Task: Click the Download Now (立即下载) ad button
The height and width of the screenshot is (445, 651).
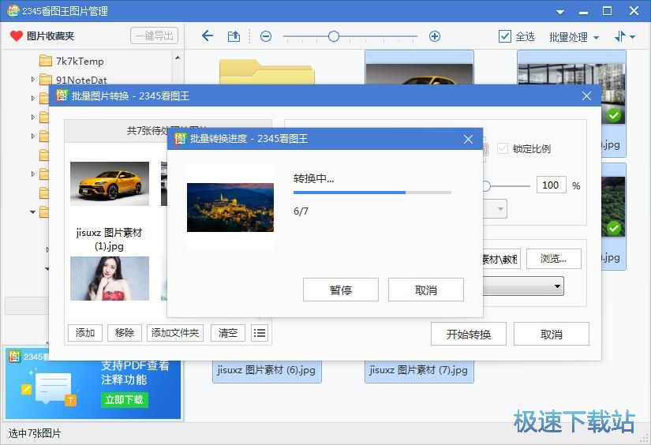Action: (124, 399)
